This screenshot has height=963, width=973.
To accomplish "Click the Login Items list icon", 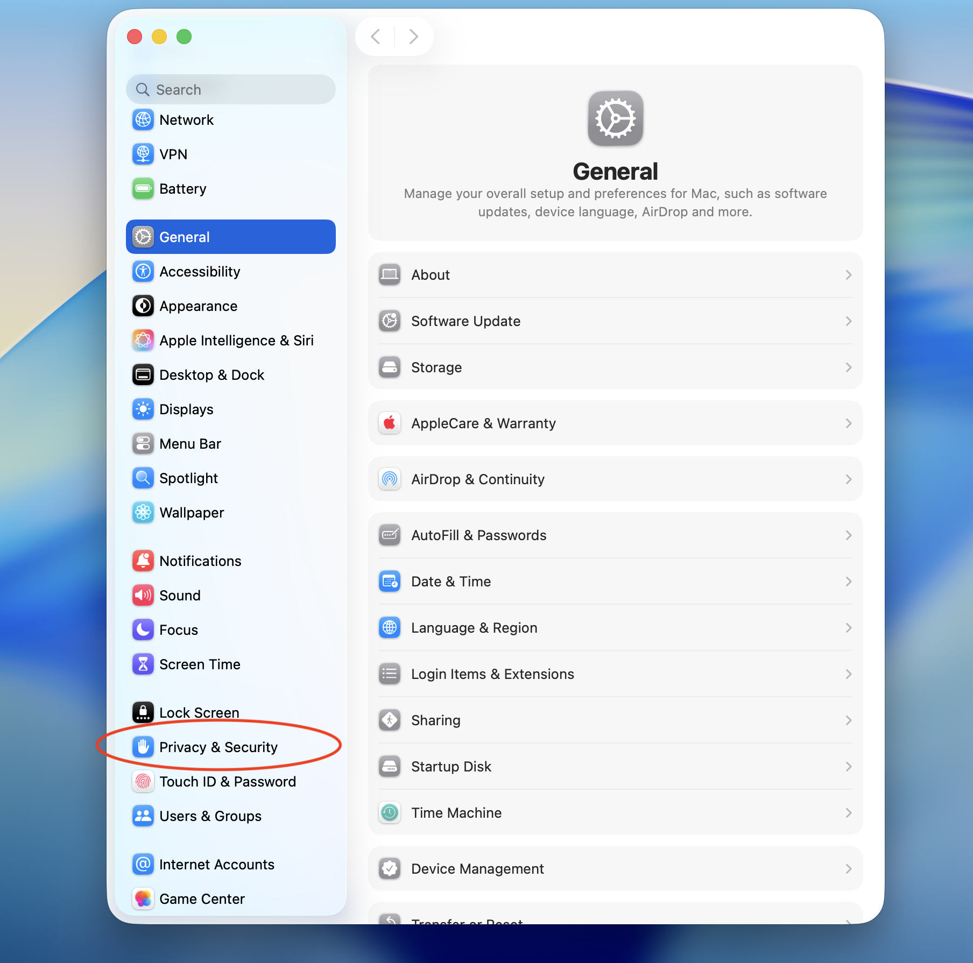I will (x=390, y=674).
